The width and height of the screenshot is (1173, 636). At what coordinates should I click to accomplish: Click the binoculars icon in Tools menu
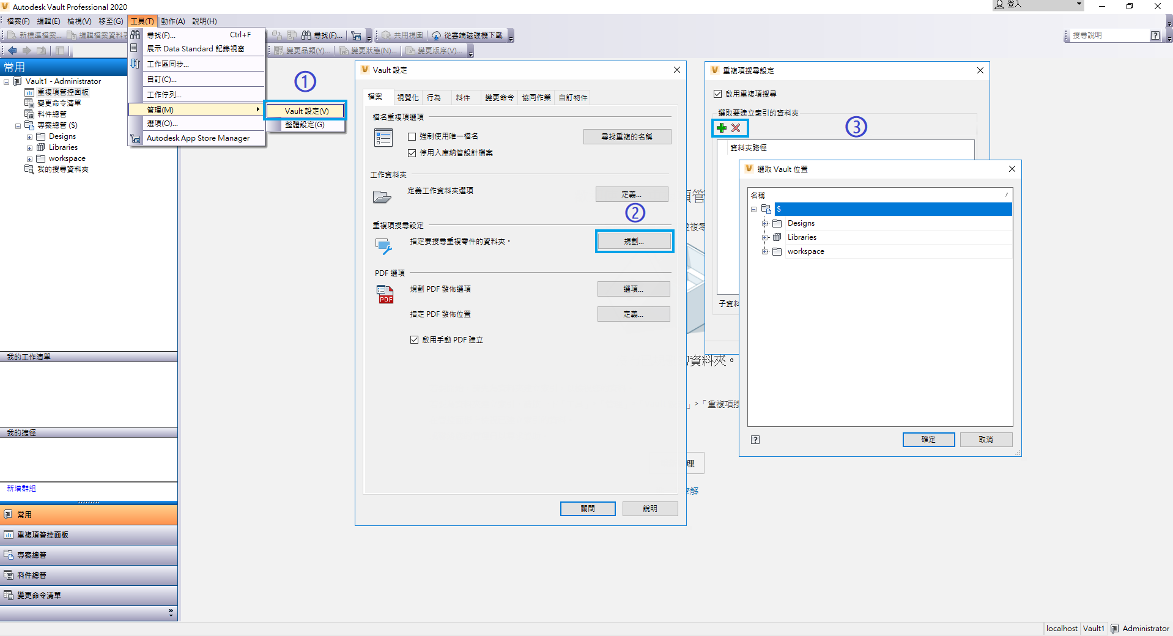pos(135,35)
